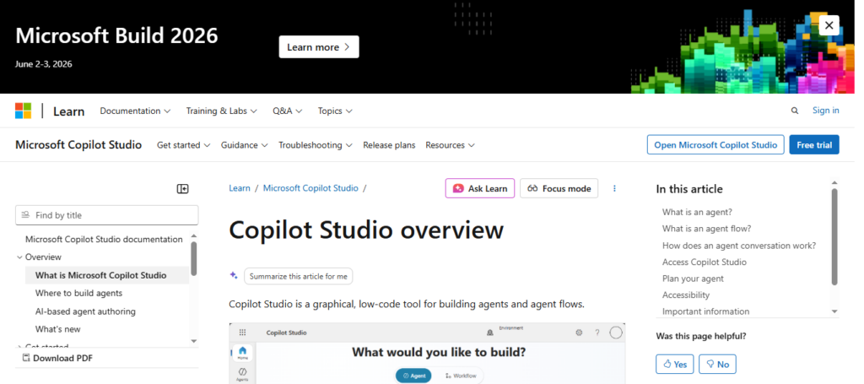The width and height of the screenshot is (864, 384).
Task: Click the help question mark in screenshot
Action: click(x=597, y=333)
